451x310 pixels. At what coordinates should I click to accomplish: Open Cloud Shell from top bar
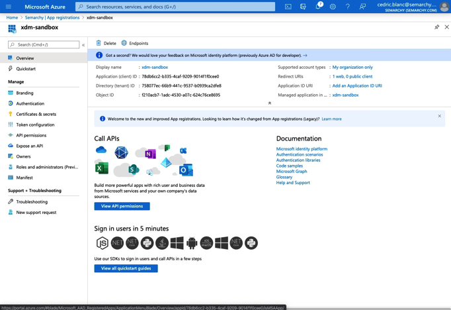(x=288, y=7)
